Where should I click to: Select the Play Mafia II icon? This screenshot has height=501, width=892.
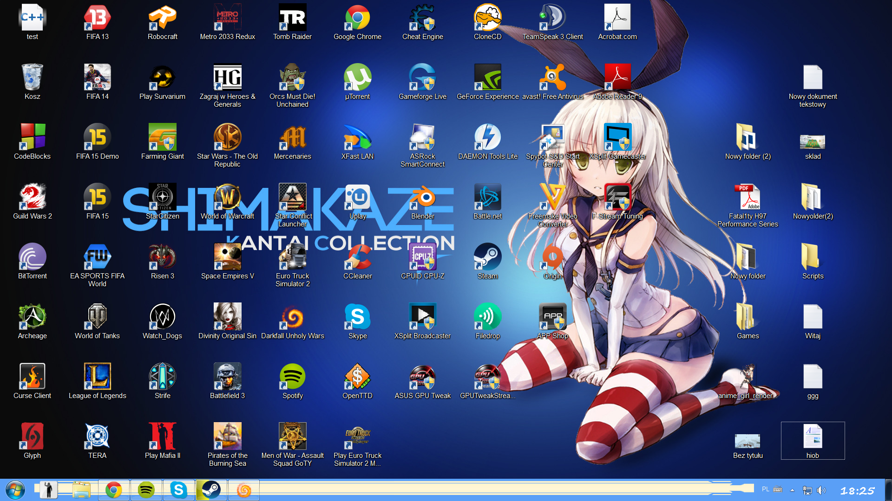coord(163,441)
